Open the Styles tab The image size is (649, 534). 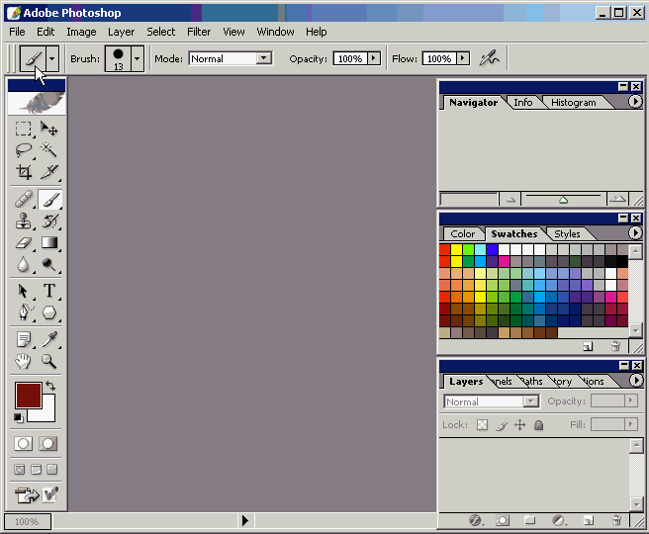(567, 234)
